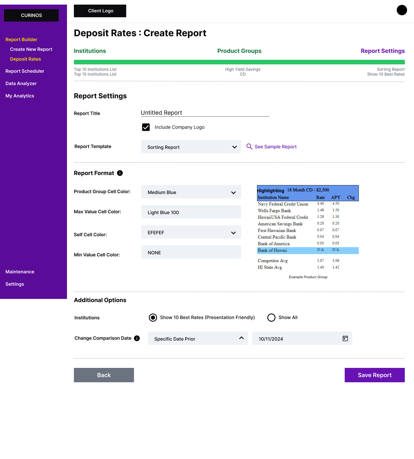The width and height of the screenshot is (414, 459).
Task: Click the 10/11/2024 date field
Action: (302, 338)
